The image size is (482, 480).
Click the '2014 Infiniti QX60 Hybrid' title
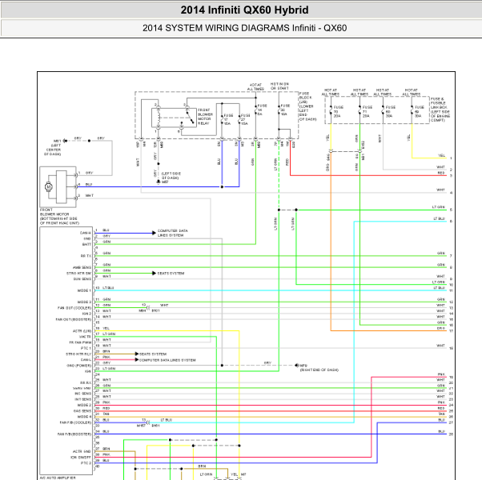pos(244,10)
